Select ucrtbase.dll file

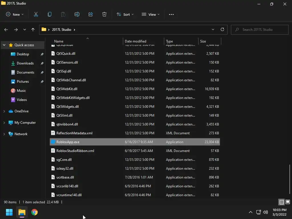click(x=135, y=177)
